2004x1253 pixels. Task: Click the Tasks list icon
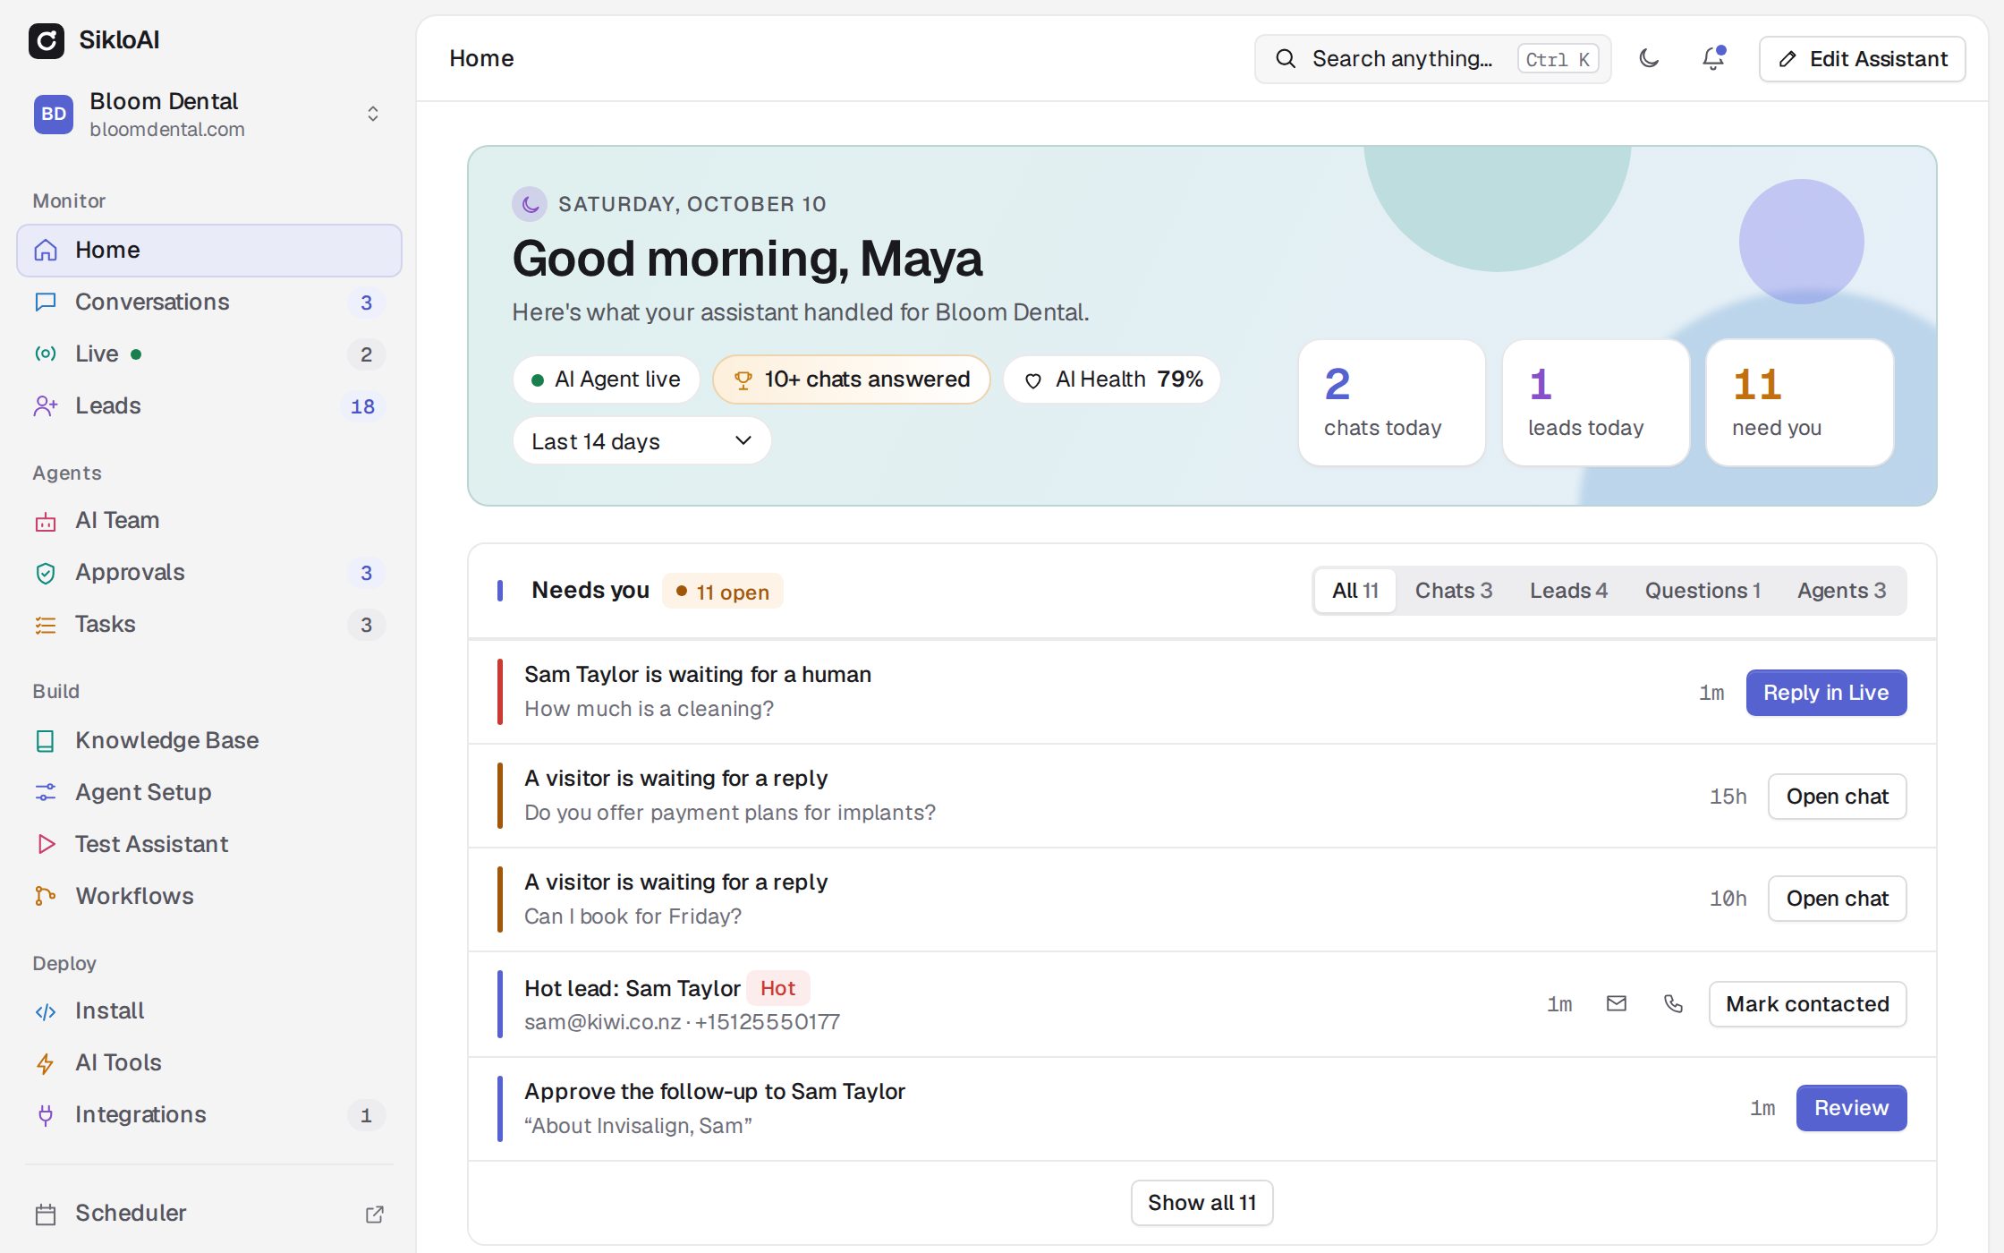[46, 625]
